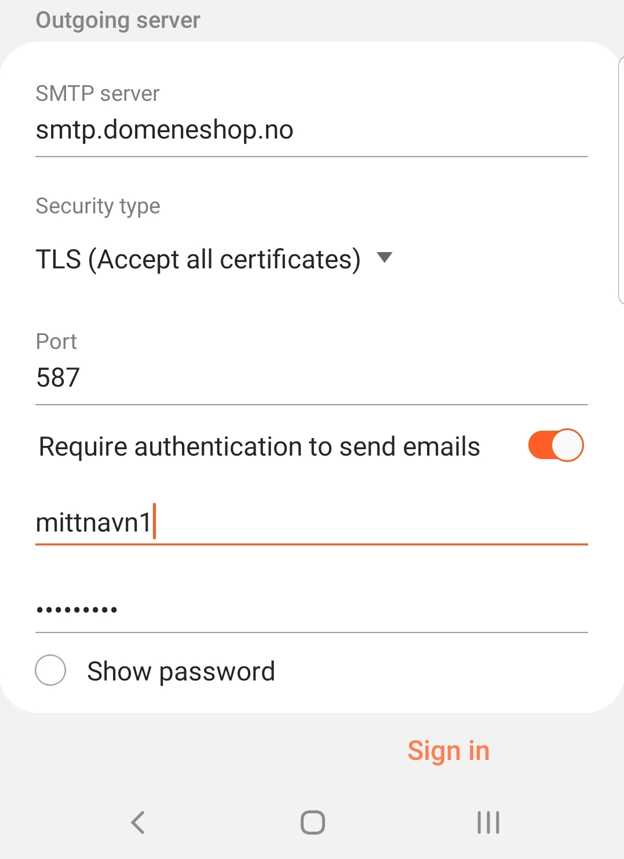Tap the Show password label text
Screen dimensions: 624x859
(x=181, y=671)
